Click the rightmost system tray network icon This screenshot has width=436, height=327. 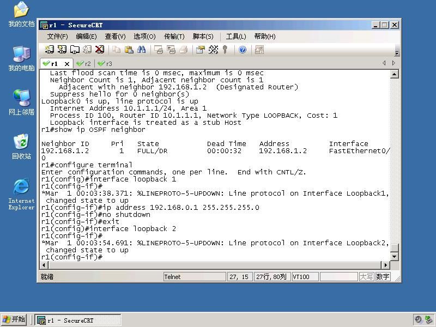[x=429, y=320]
